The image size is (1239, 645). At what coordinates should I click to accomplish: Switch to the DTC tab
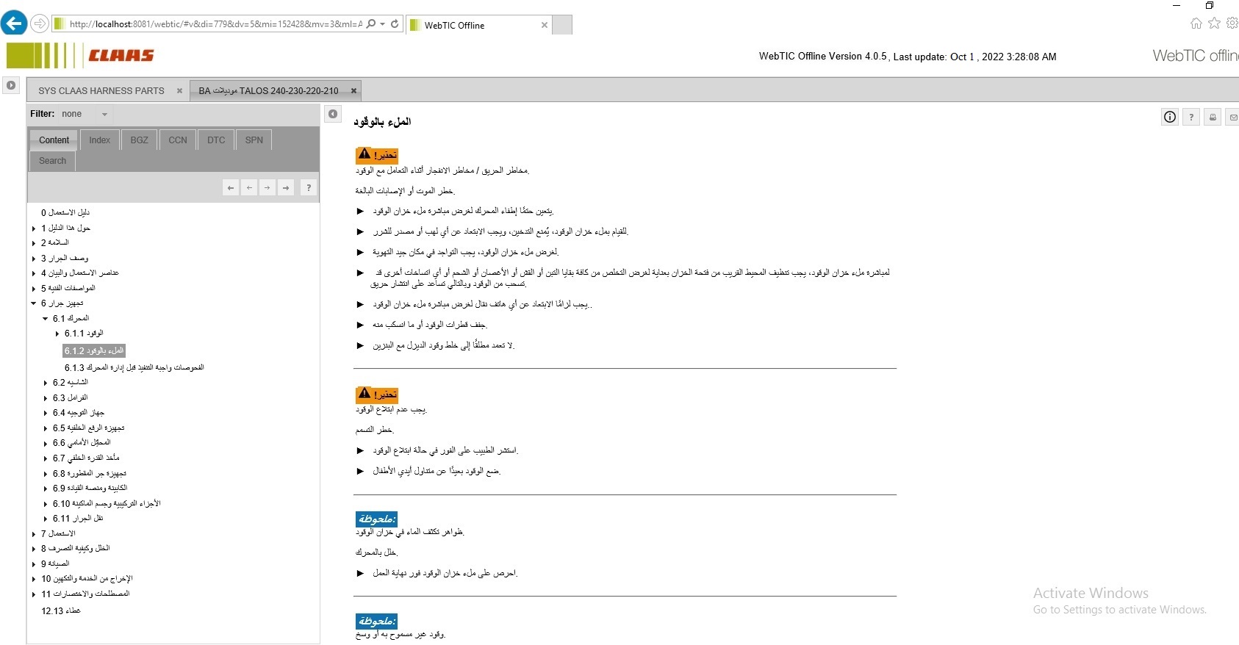[216, 140]
